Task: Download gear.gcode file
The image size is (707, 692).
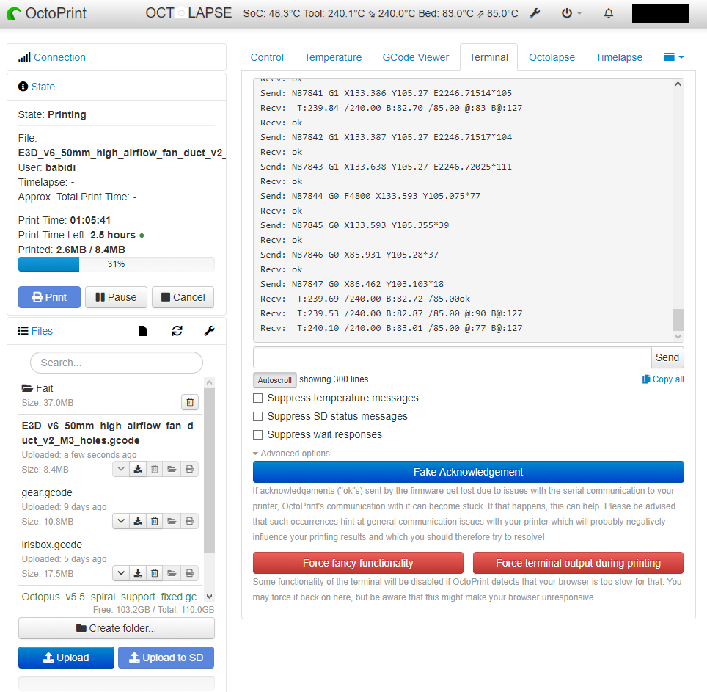Action: pyautogui.click(x=138, y=521)
